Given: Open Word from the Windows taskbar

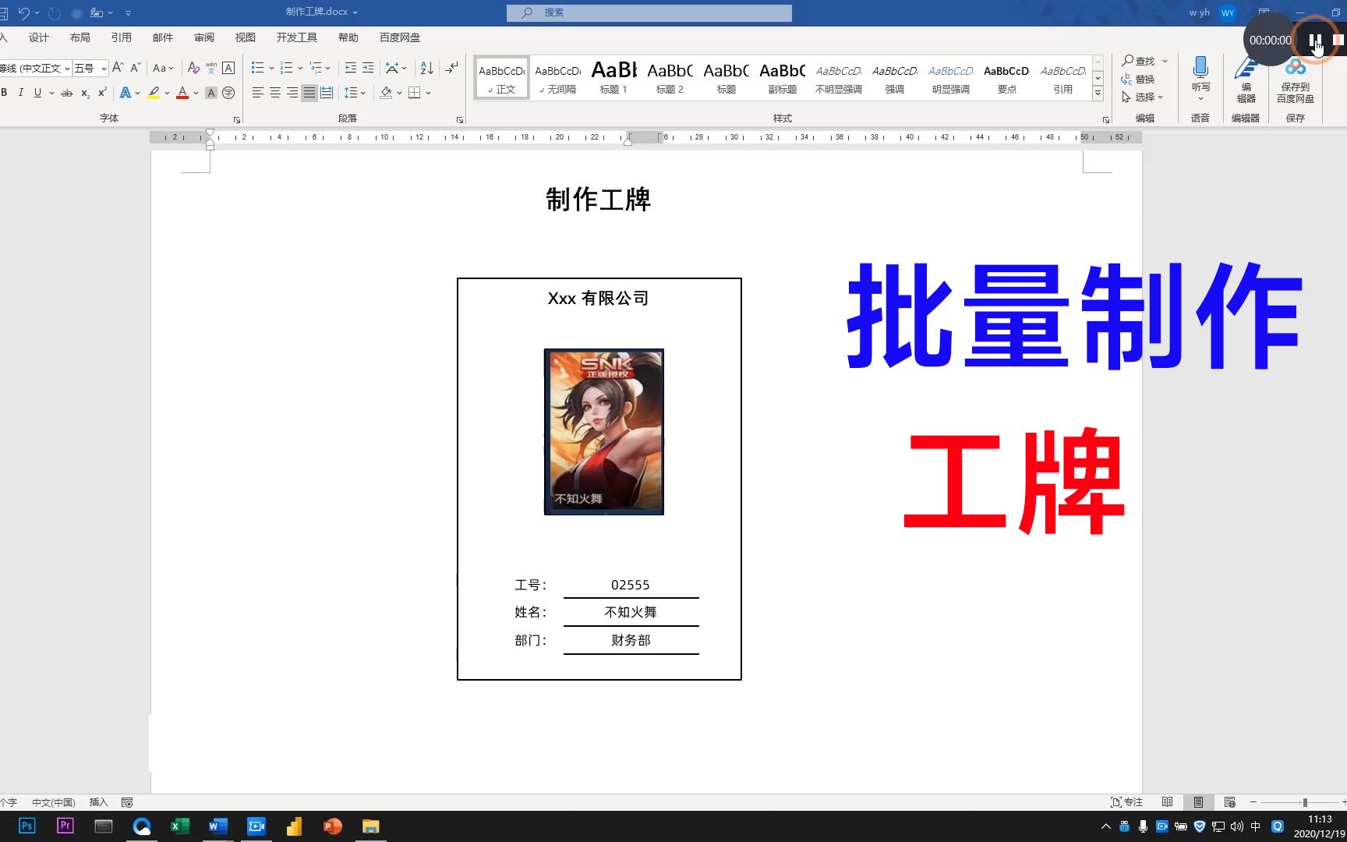Looking at the screenshot, I should [217, 826].
